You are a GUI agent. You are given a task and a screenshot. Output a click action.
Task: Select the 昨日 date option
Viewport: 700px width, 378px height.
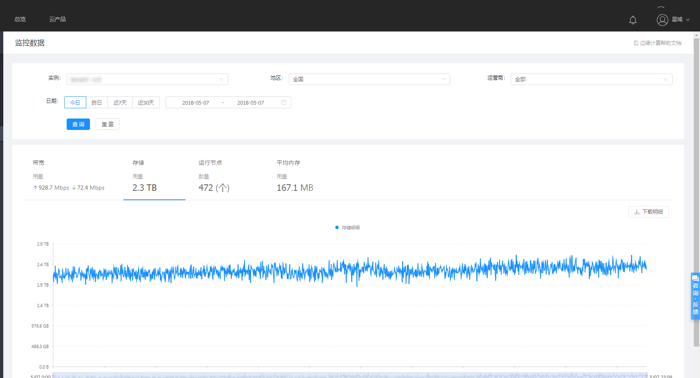click(97, 103)
